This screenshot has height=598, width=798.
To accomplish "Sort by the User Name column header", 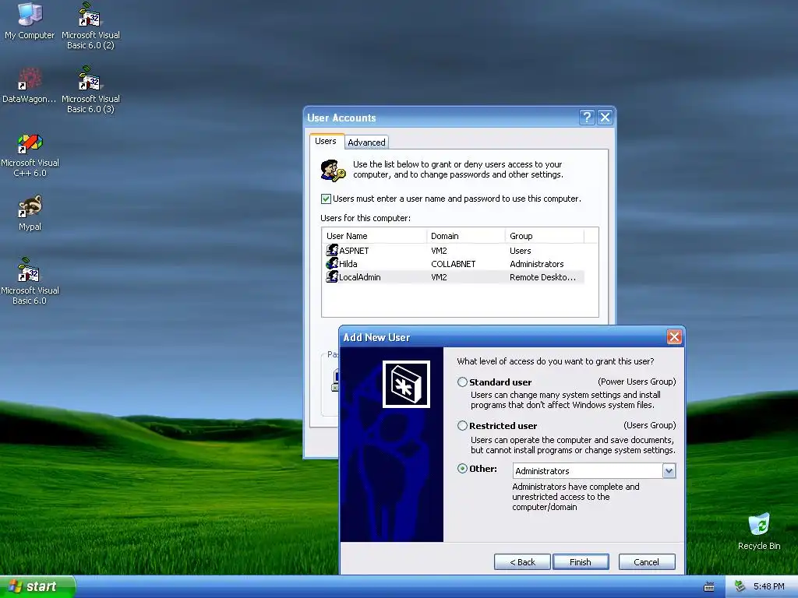I will (x=374, y=236).
